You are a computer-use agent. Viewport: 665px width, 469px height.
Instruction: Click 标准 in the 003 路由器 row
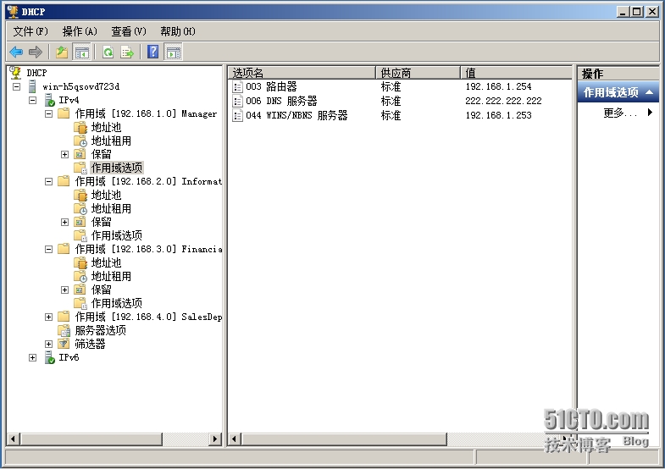coord(391,87)
